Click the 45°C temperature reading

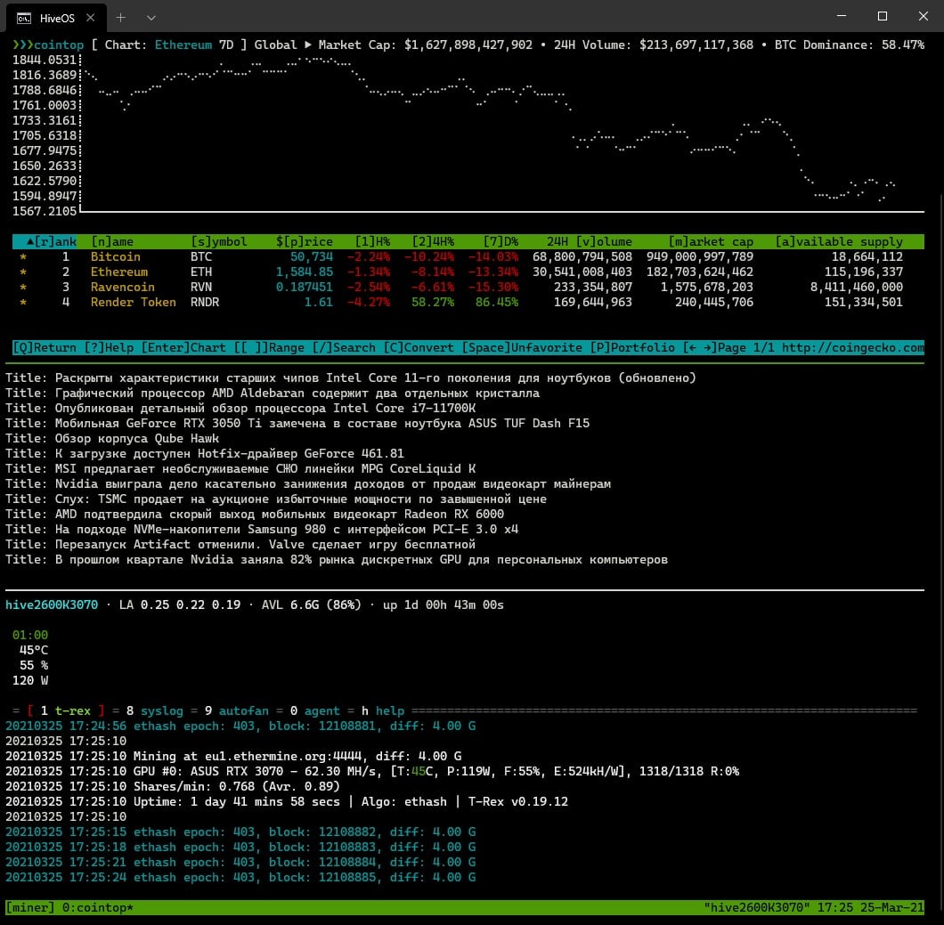click(34, 650)
